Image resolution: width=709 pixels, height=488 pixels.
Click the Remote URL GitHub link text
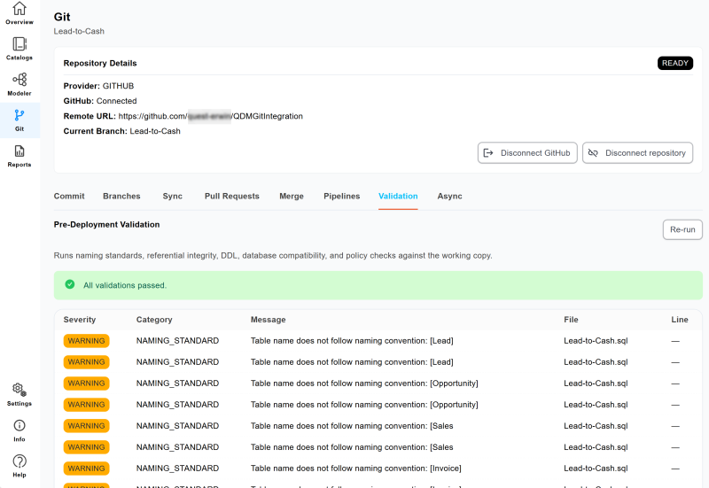(x=211, y=116)
